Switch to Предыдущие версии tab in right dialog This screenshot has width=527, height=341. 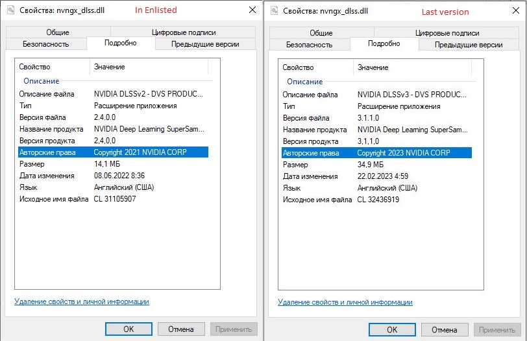coord(469,44)
